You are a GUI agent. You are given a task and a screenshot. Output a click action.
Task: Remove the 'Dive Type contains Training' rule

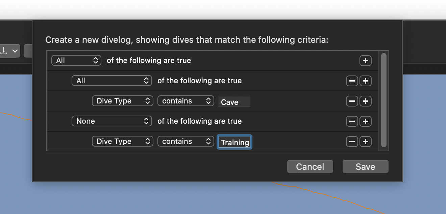(352, 142)
